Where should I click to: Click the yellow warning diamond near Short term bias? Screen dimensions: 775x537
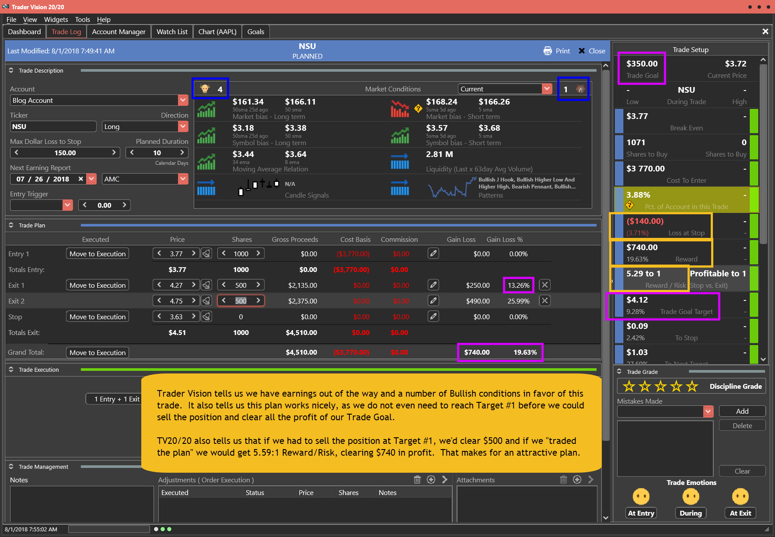point(418,108)
